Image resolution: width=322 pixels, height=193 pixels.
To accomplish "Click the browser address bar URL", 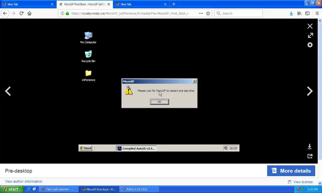I will 130,13.
